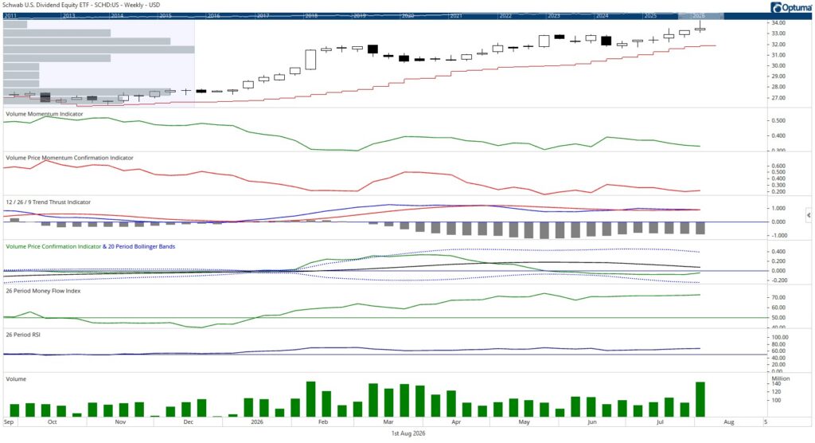Jump to 2021 in the overview timeline
The image size is (815, 443).
(456, 16)
